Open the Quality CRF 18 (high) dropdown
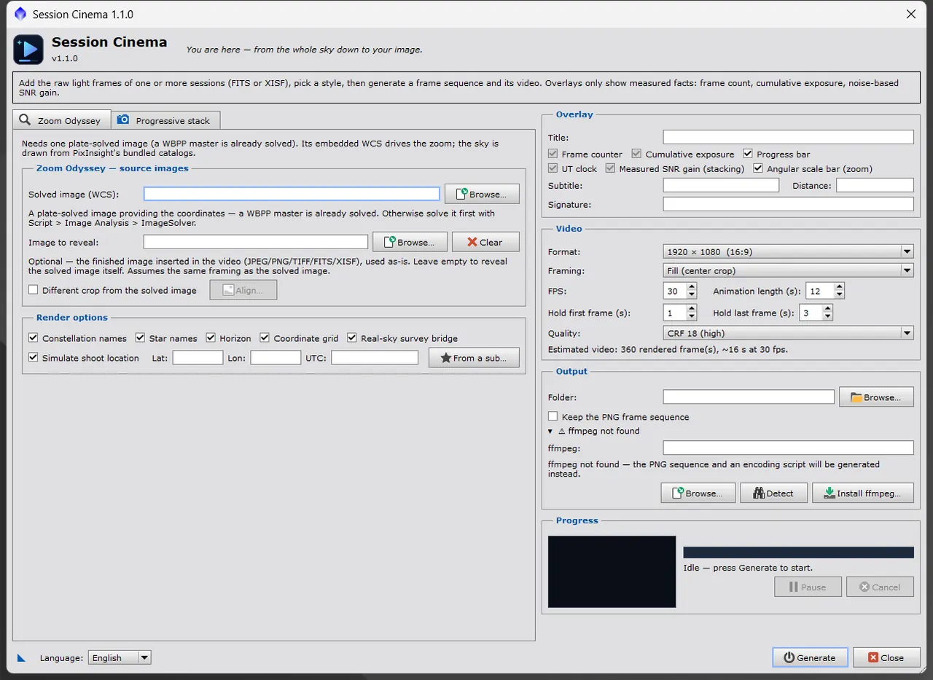This screenshot has width=933, height=680. [x=788, y=333]
